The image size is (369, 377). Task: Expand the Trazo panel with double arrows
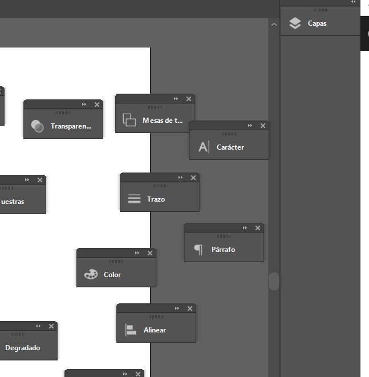coord(180,178)
